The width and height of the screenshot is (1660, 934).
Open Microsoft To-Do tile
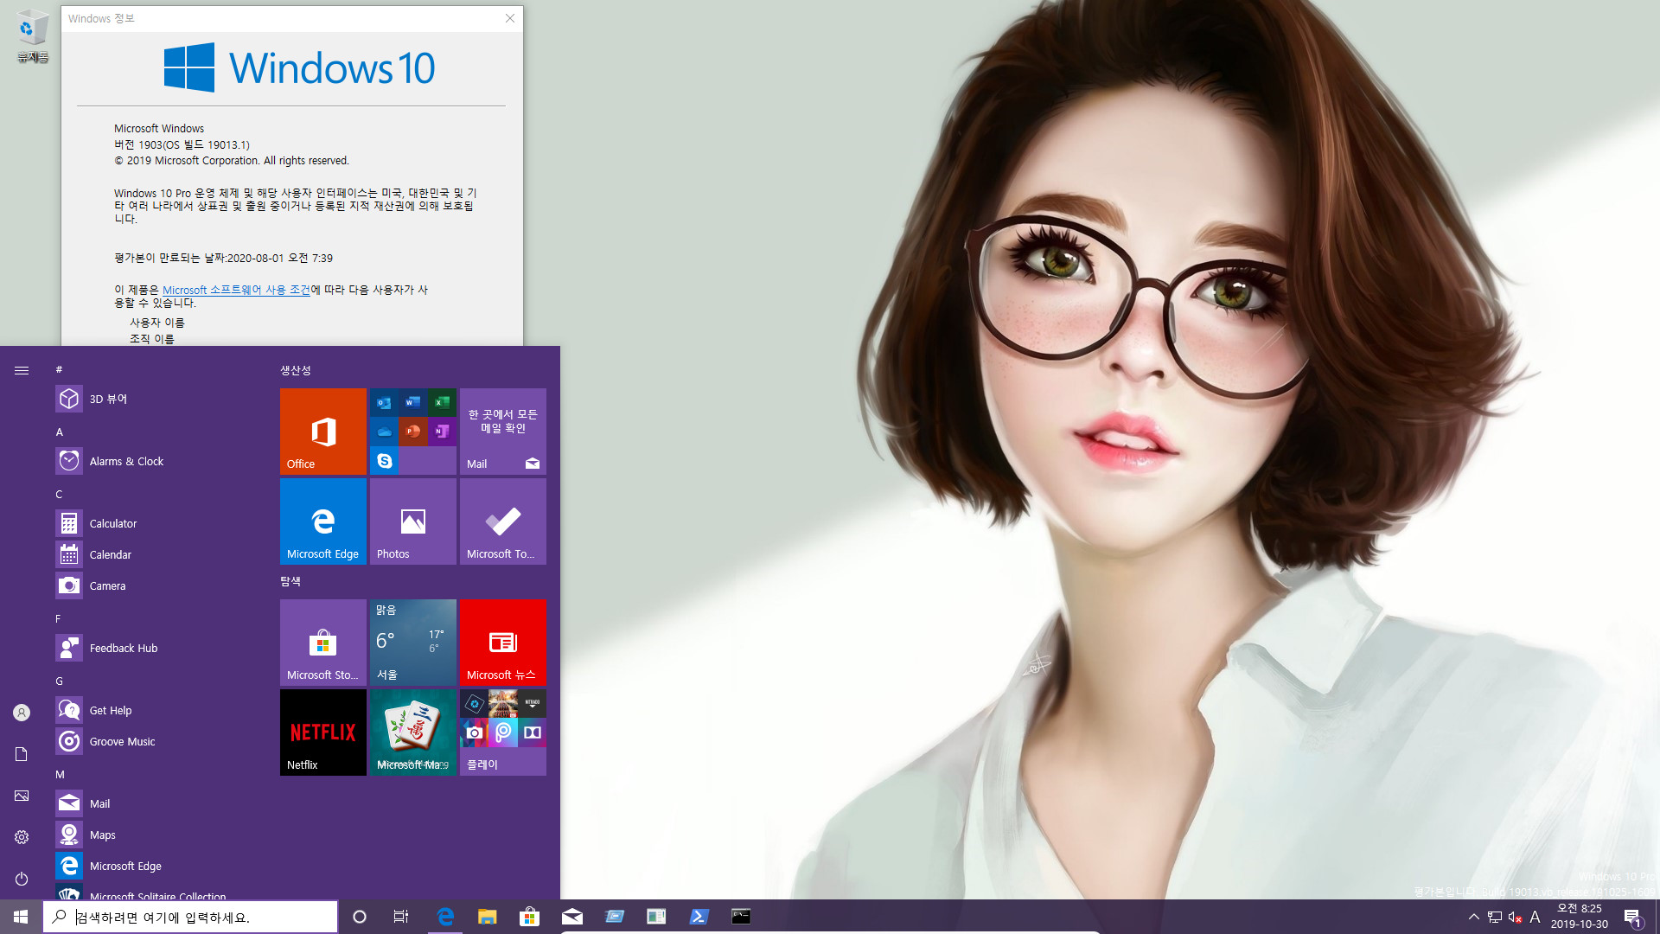(502, 521)
